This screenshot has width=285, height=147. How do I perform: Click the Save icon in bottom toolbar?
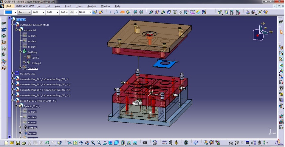pos(18,143)
